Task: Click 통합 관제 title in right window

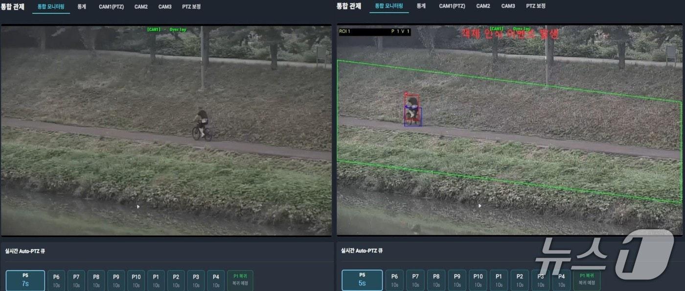Action: click(x=349, y=6)
